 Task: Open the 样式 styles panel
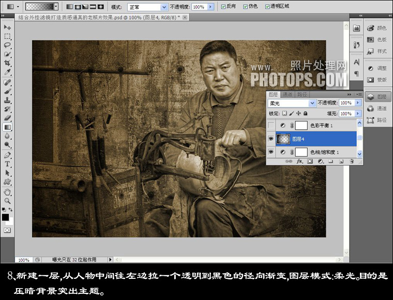(377, 51)
